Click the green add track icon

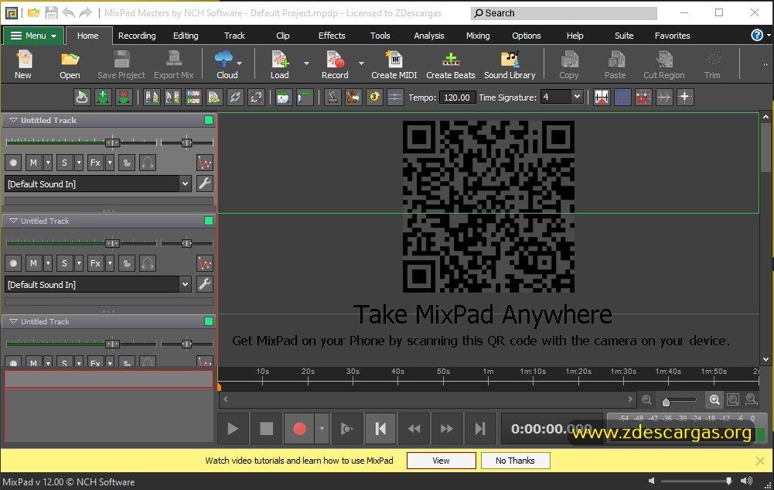click(103, 98)
